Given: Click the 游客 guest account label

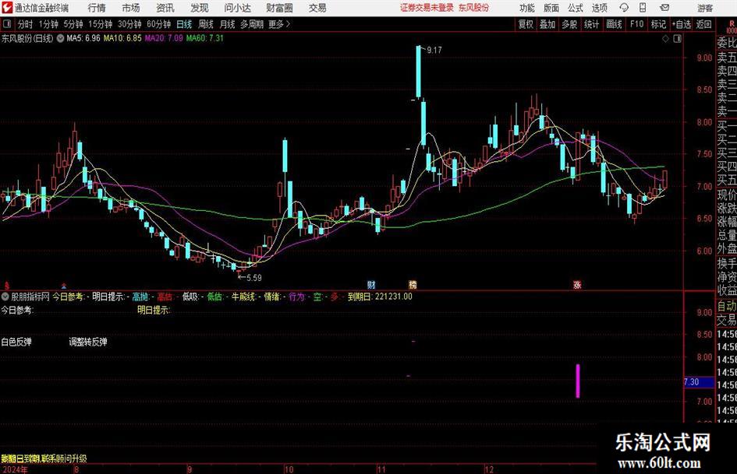Looking at the screenshot, I should pyautogui.click(x=704, y=8).
